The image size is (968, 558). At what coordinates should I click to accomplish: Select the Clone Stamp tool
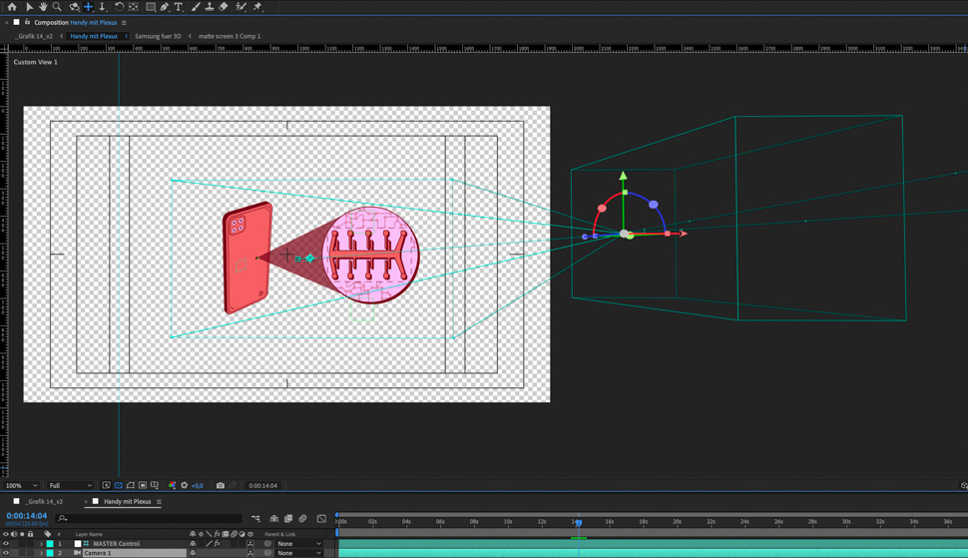click(x=210, y=7)
